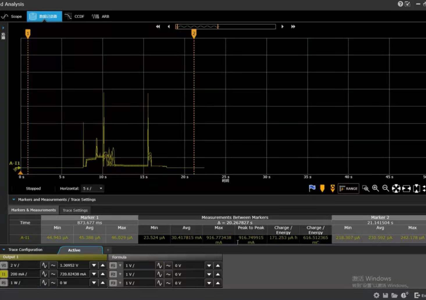The image size is (426, 300).
Task: Increase P1 offset with up arrow
Action: click(103, 283)
